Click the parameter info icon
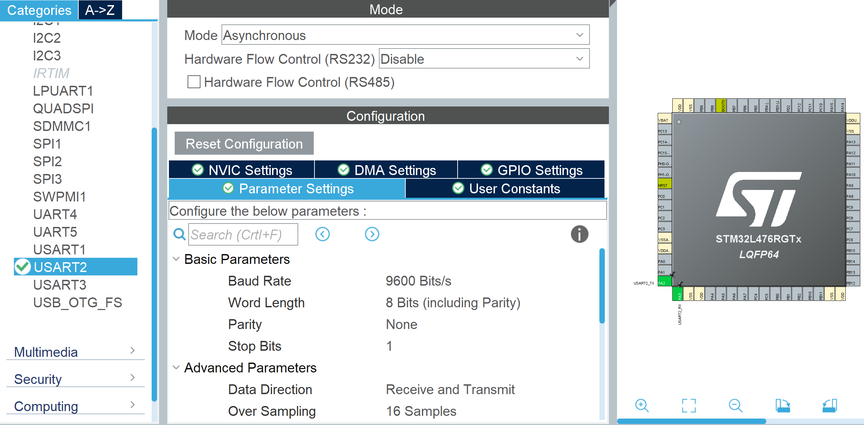 pos(579,234)
